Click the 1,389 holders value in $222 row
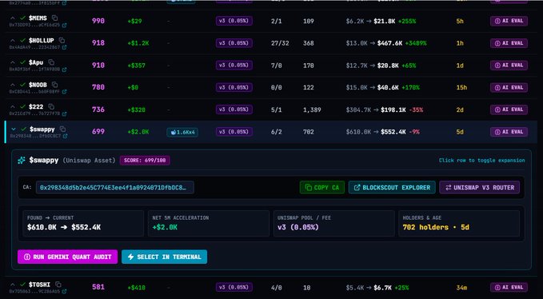The width and height of the screenshot is (543, 299). point(312,110)
